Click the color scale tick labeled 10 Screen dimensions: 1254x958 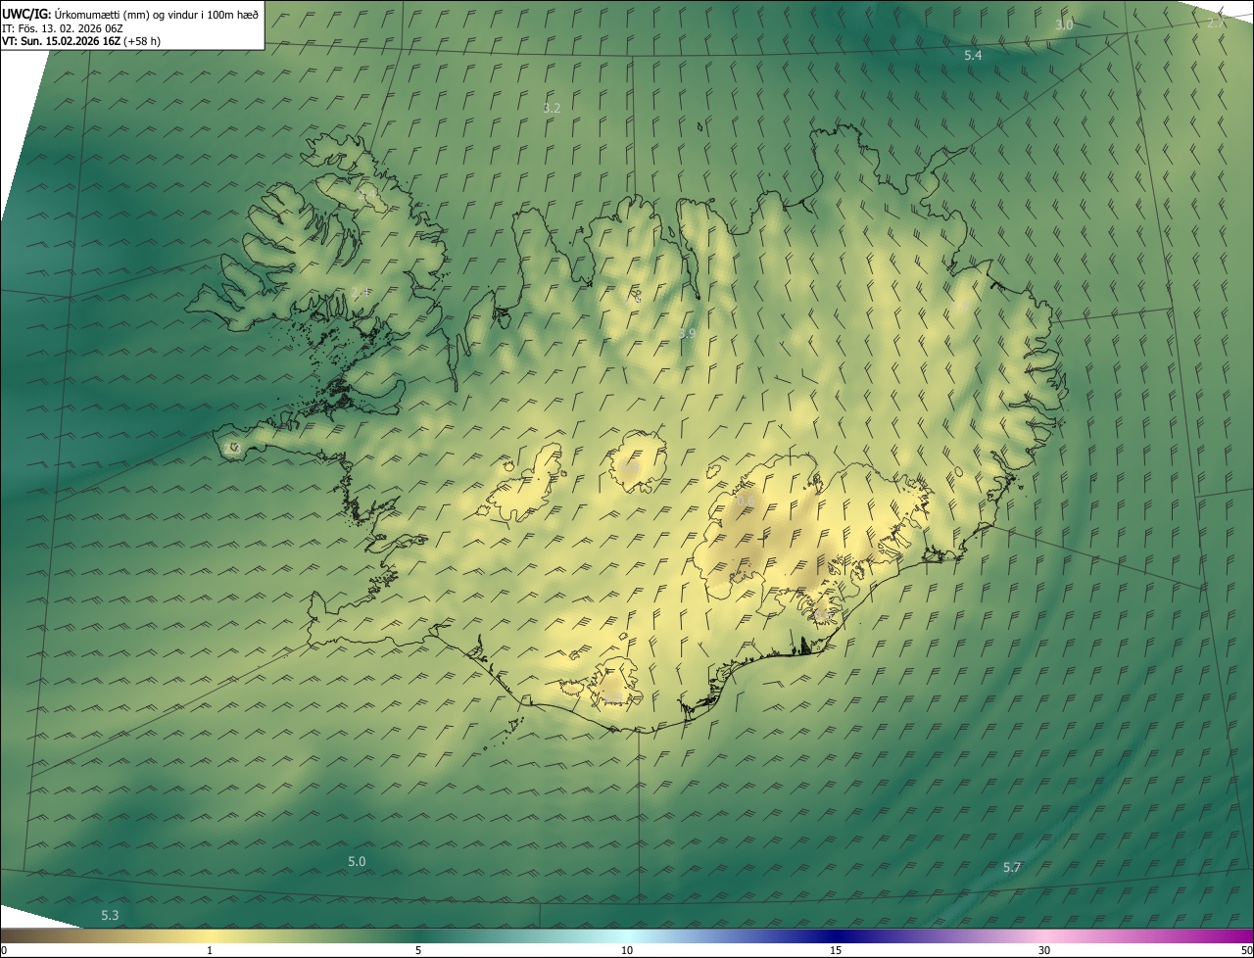pos(627,950)
